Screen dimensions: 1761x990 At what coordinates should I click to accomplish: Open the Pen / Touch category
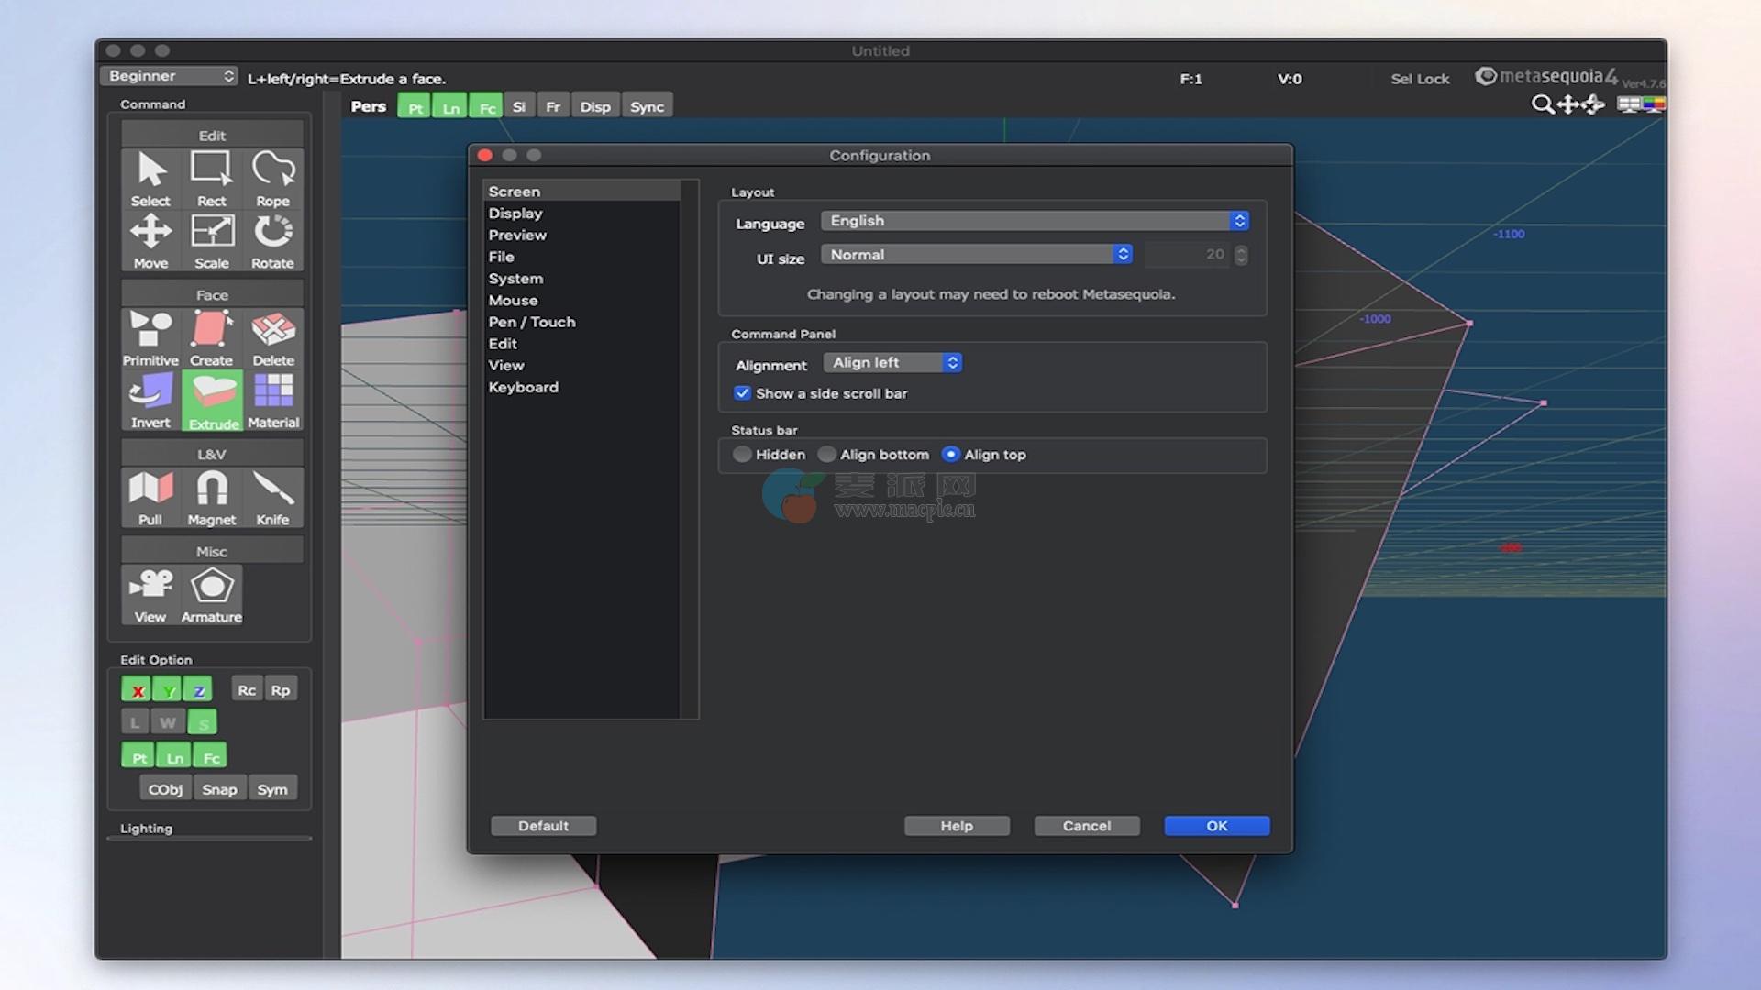pos(531,322)
